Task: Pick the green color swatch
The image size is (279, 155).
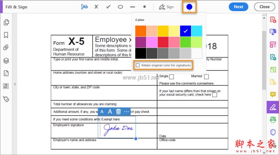Action: pos(186,42)
